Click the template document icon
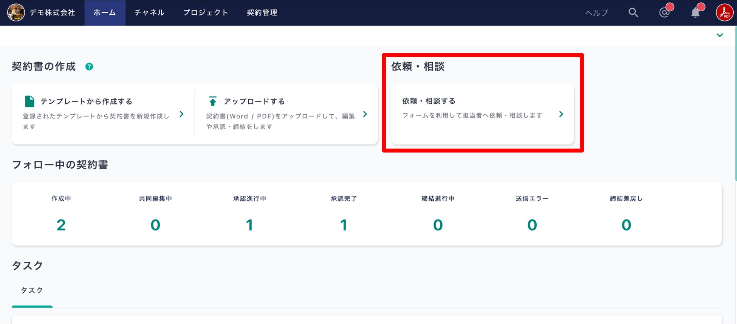Screen dimensions: 737x324 click(29, 101)
